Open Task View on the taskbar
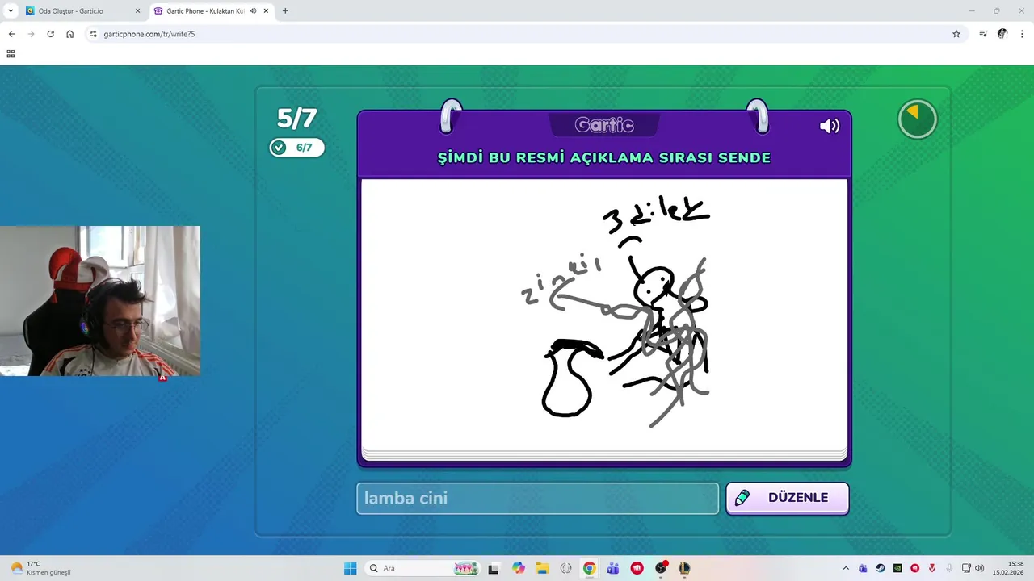 [494, 568]
